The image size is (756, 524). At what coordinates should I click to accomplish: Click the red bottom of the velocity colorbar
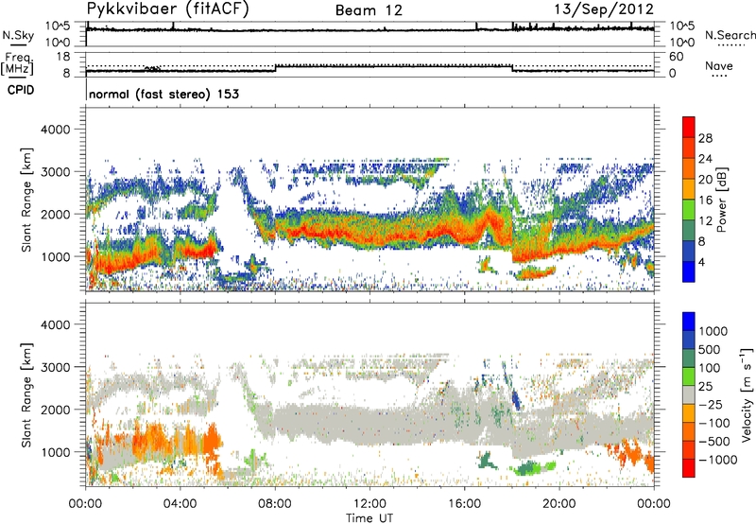689,468
